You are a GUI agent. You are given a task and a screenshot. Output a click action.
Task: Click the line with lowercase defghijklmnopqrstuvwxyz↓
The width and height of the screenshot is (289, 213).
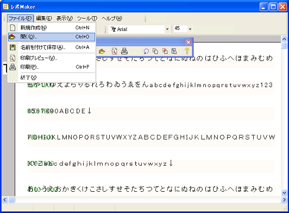coord(100,163)
